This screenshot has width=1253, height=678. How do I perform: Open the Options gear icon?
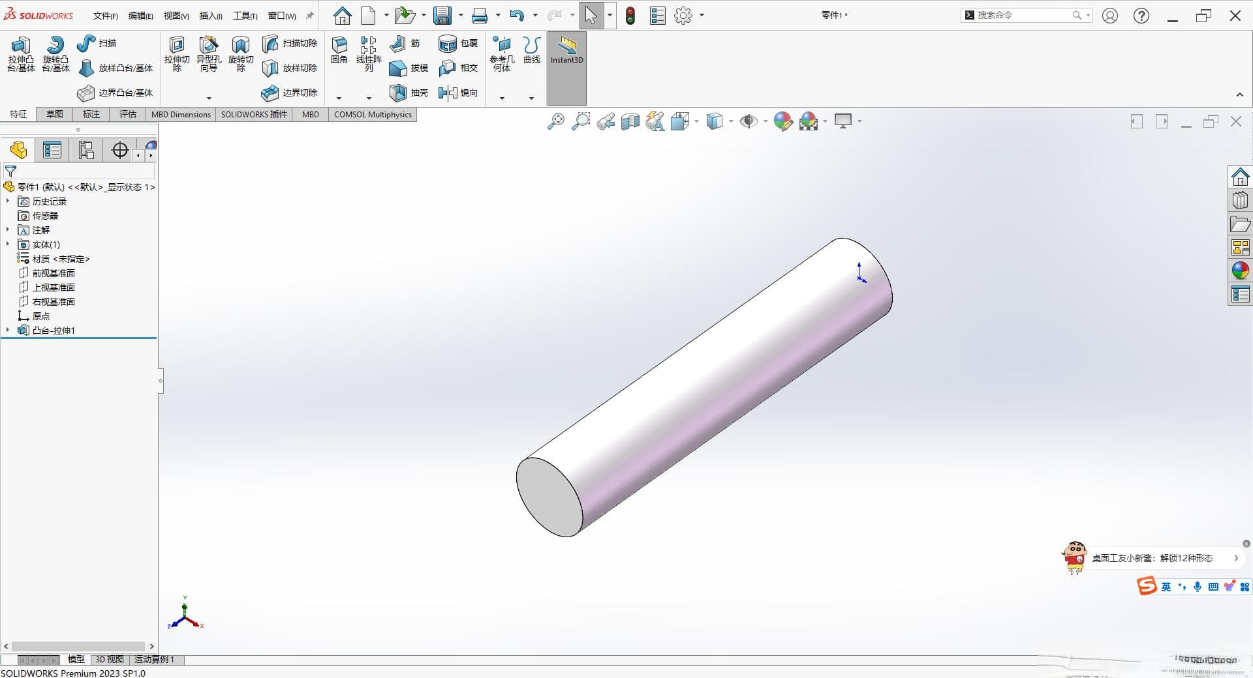[x=683, y=16]
